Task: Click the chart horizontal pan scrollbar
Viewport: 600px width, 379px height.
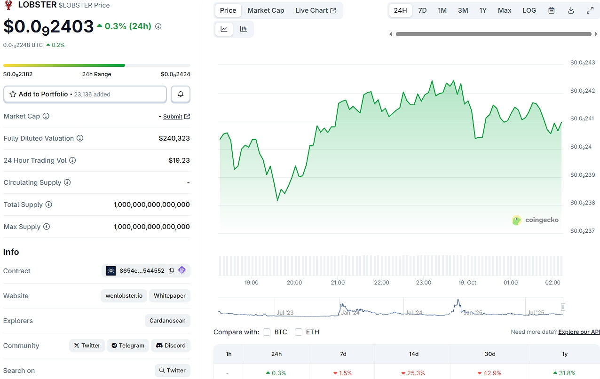Action: (x=493, y=34)
